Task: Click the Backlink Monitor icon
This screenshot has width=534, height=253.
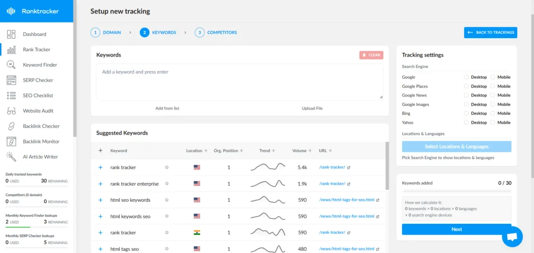Action: pos(11,141)
